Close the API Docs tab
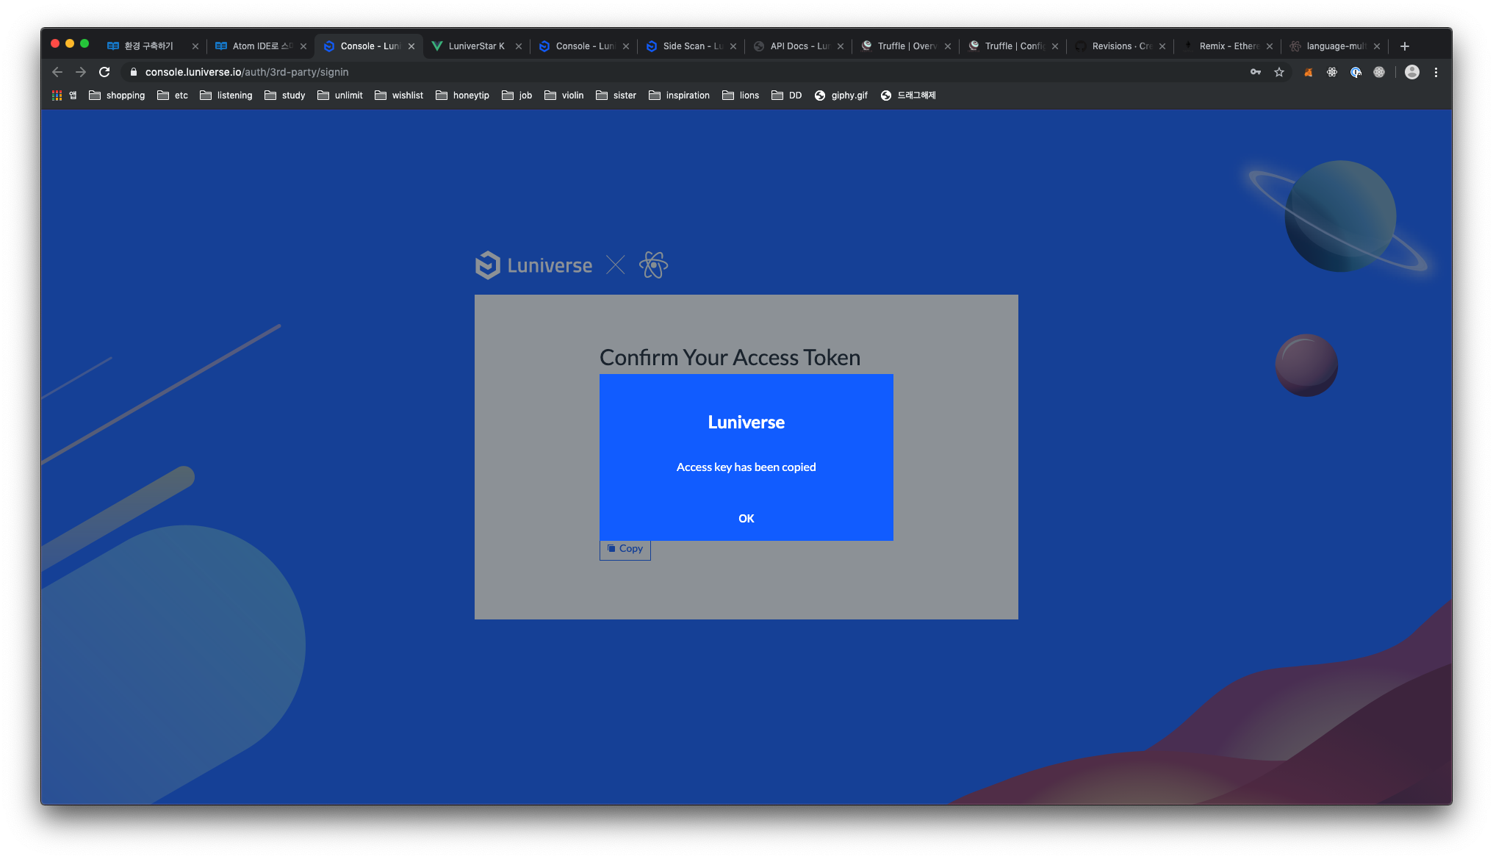The height and width of the screenshot is (859, 1493). [x=841, y=46]
